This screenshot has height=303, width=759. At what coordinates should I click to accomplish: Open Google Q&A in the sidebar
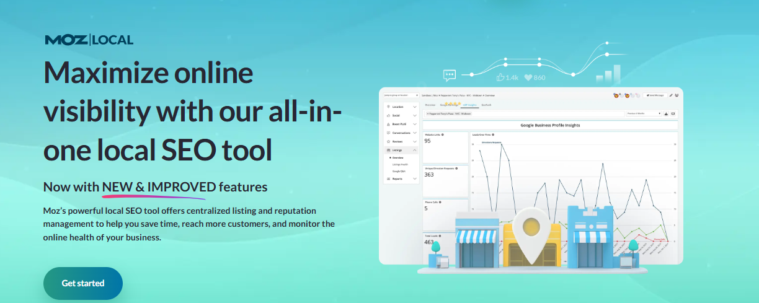399,171
